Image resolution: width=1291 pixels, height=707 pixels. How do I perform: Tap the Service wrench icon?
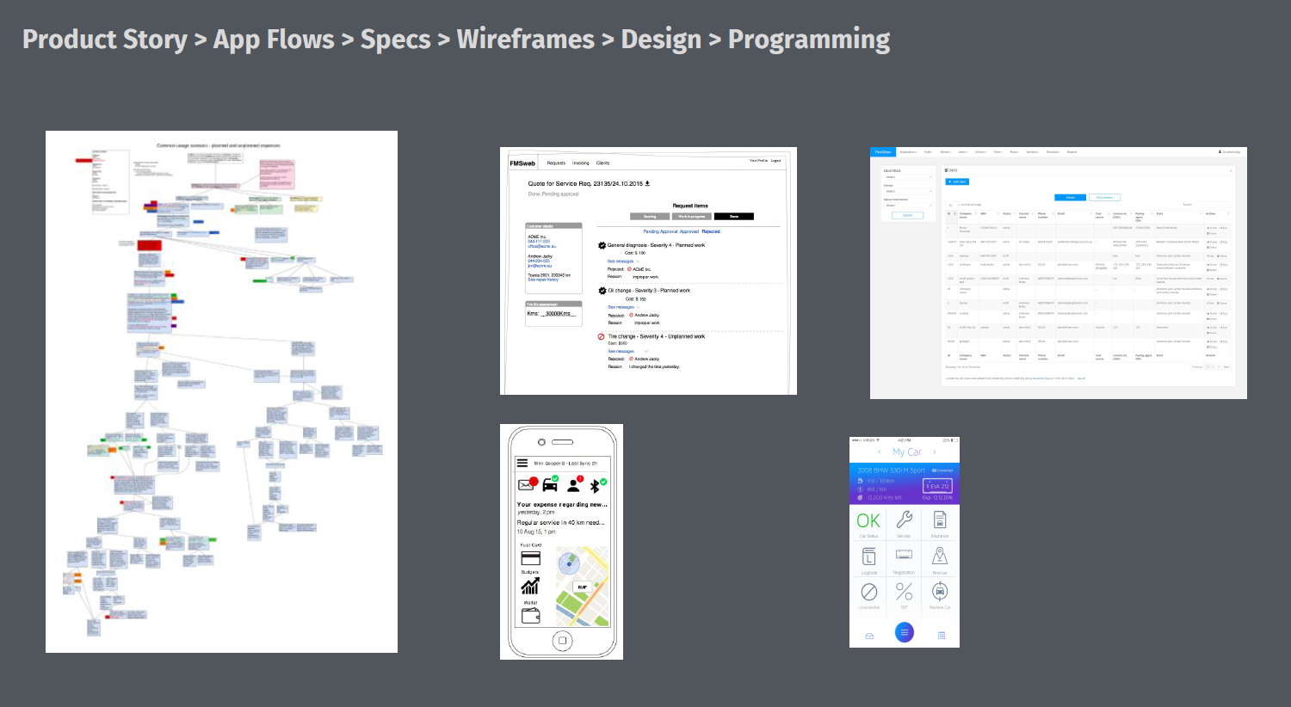pyautogui.click(x=904, y=520)
